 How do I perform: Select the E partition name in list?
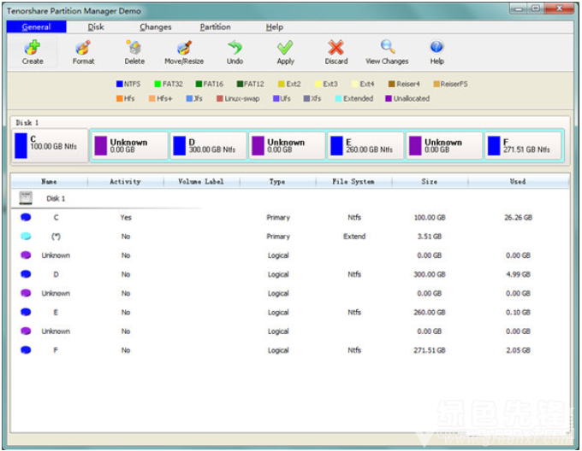(x=56, y=312)
